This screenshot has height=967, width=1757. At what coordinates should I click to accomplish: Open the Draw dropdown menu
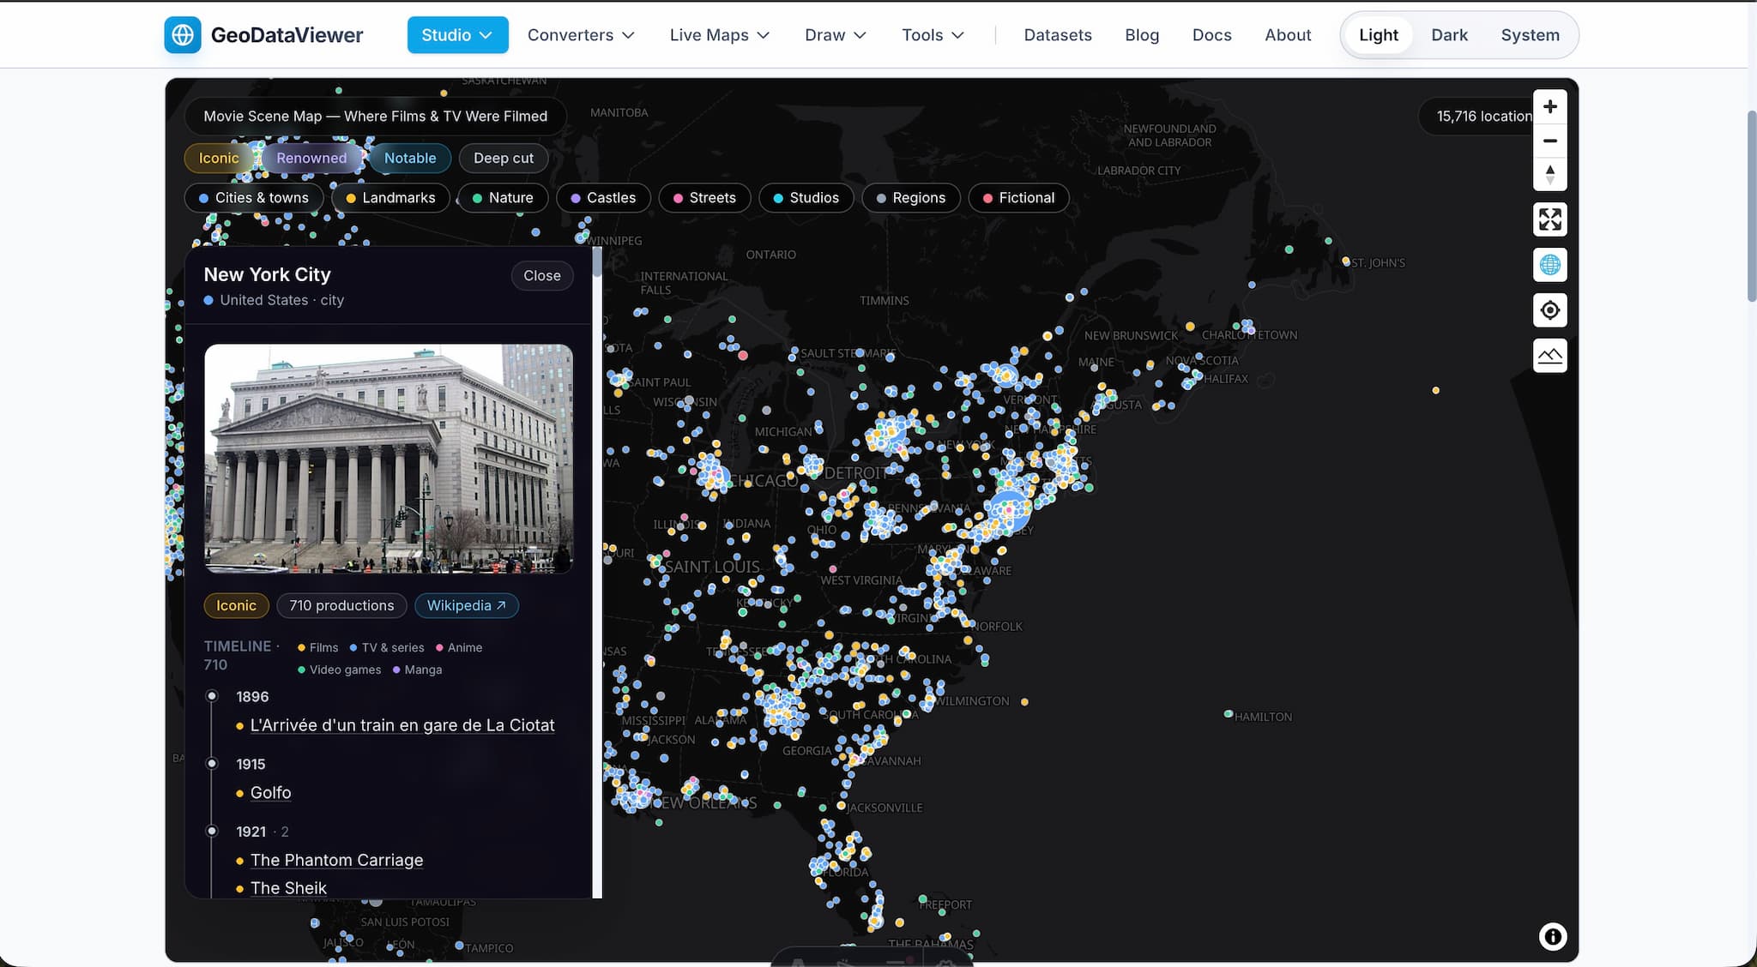click(x=836, y=35)
